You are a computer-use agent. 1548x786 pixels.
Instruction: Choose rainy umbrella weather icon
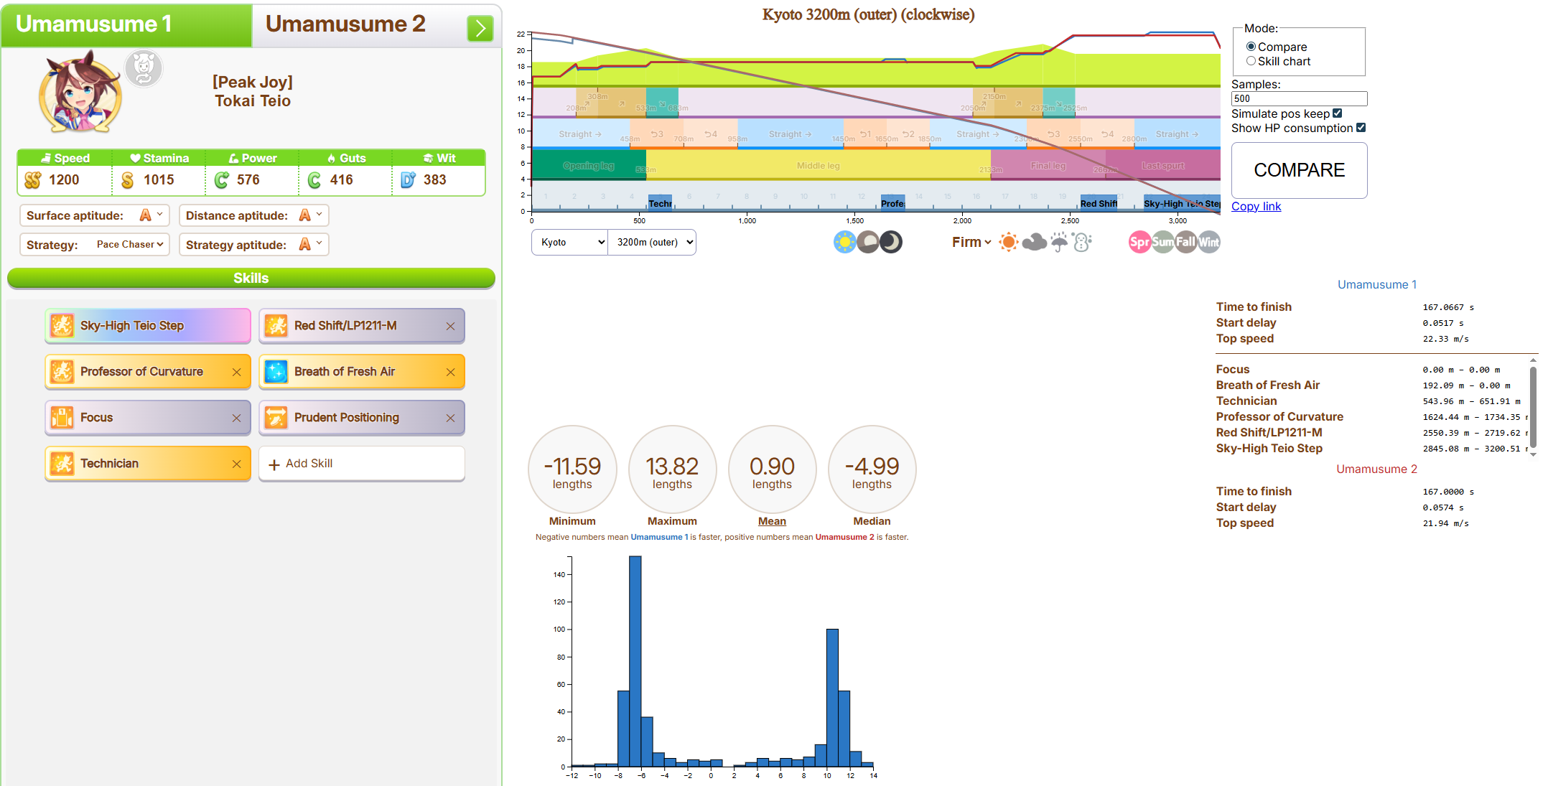1059,242
